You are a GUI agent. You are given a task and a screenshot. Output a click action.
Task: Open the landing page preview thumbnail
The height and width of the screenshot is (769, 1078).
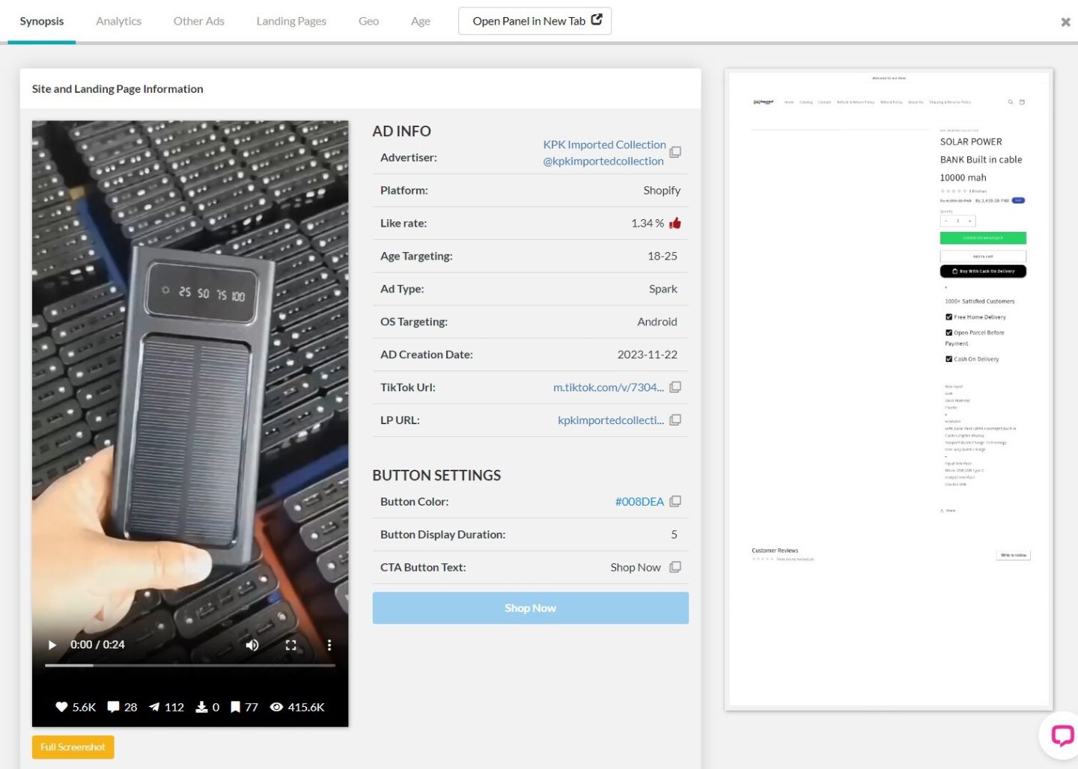[889, 389]
